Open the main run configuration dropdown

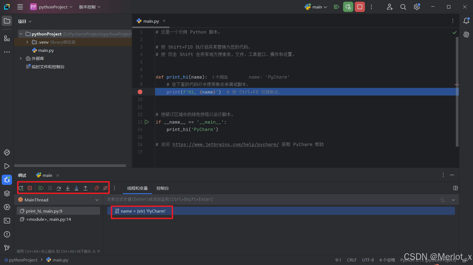click(x=316, y=7)
